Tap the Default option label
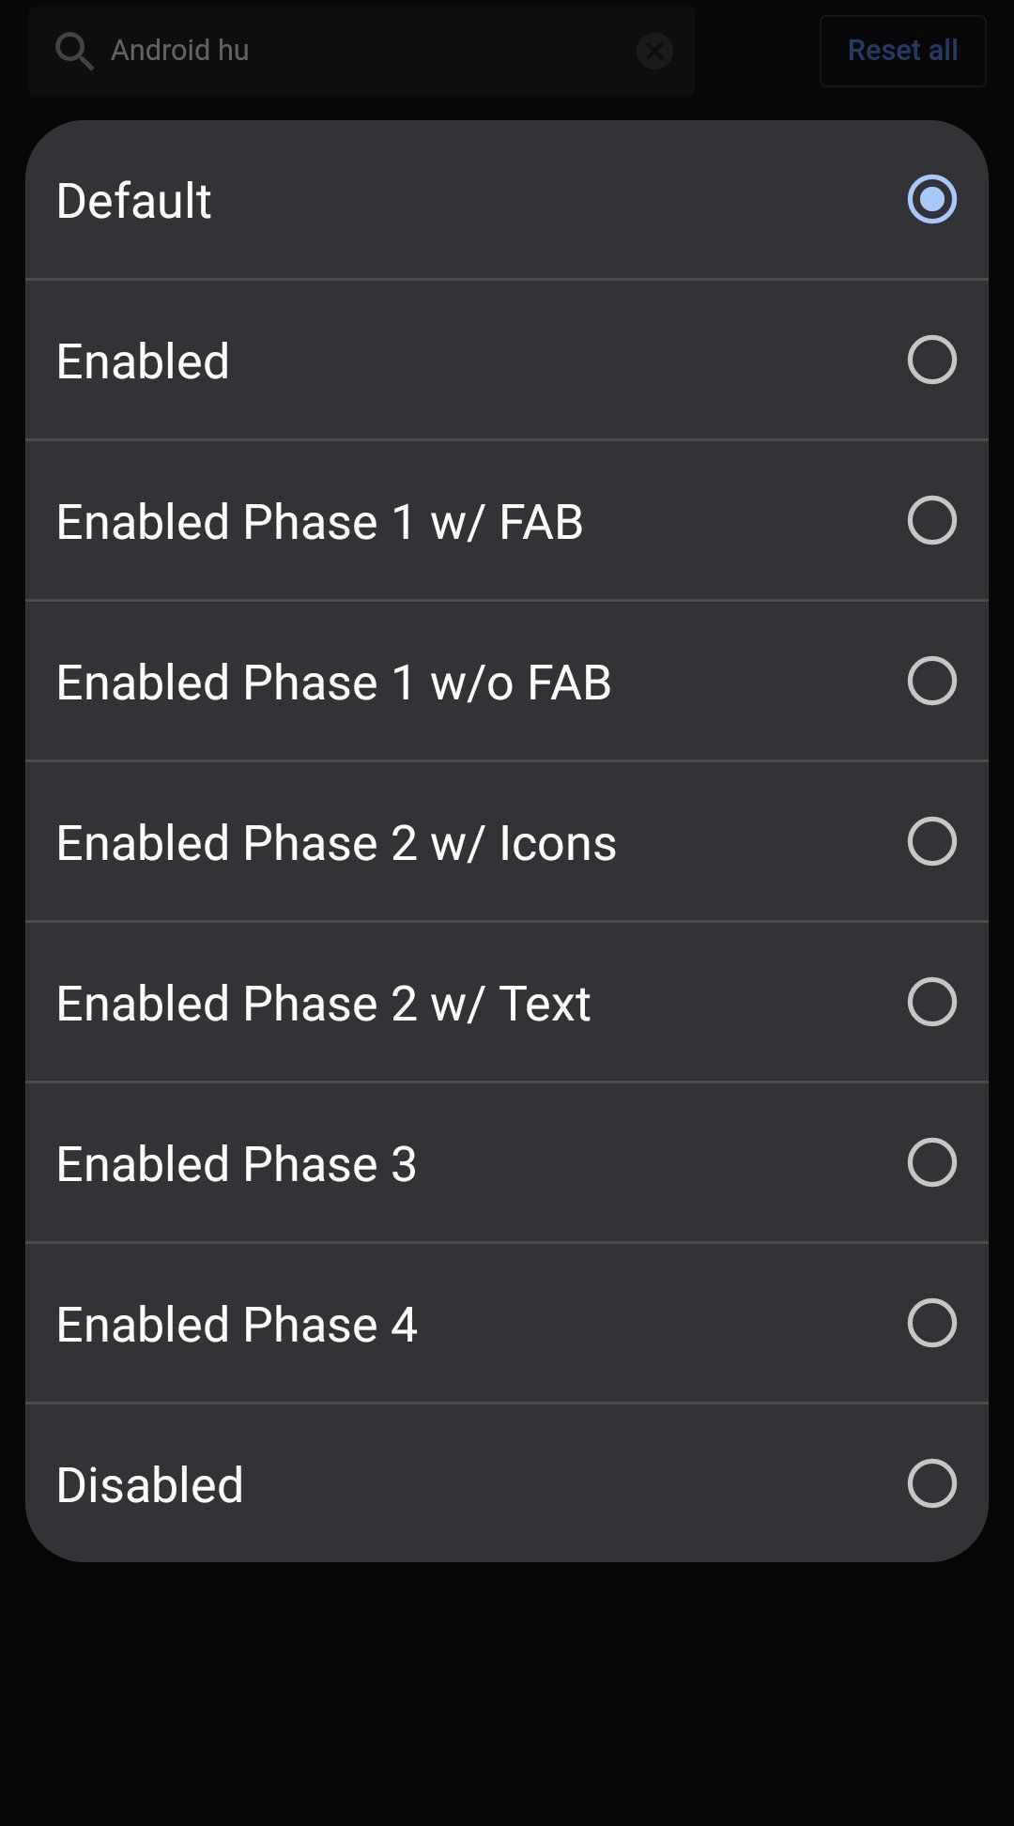 [x=134, y=201]
